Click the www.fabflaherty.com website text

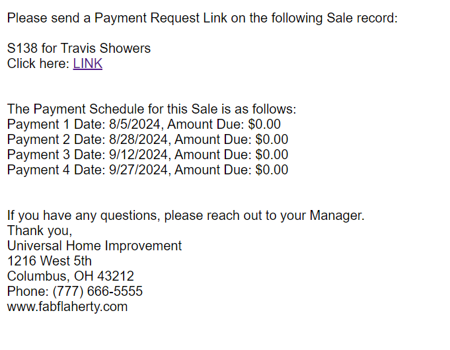[x=67, y=306]
